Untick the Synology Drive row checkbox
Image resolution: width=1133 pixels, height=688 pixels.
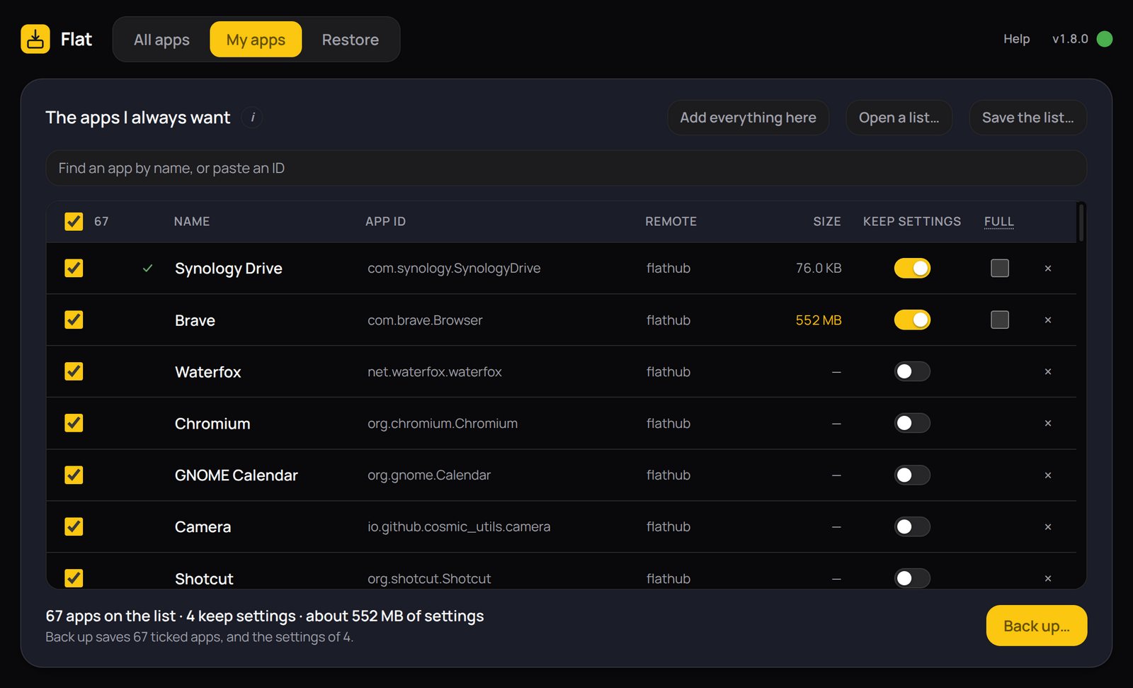(74, 268)
